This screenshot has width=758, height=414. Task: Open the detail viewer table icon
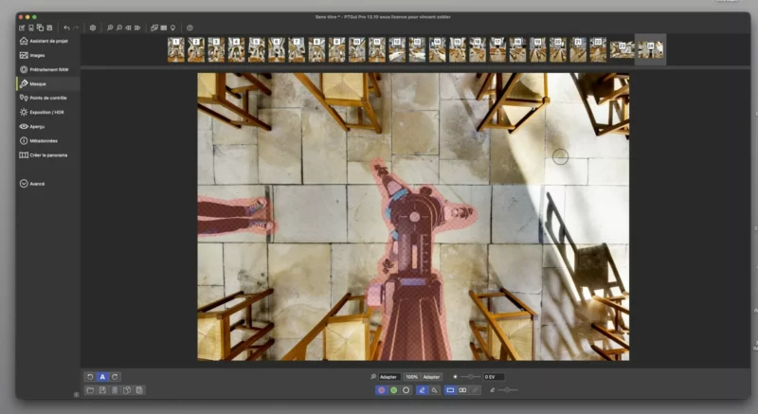(163, 28)
